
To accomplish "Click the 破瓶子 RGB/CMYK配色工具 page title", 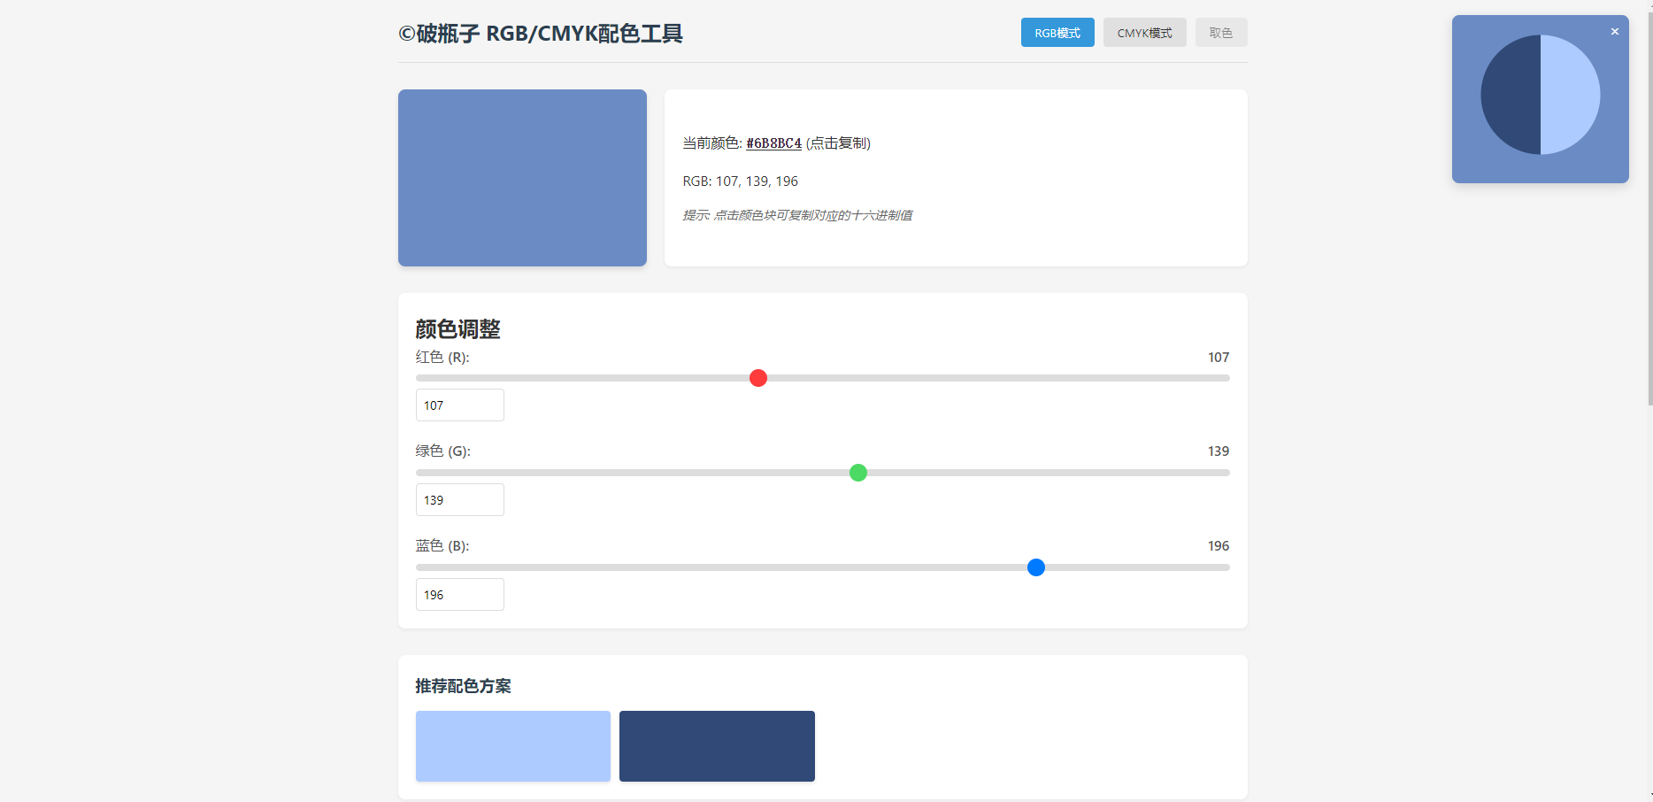I will [x=541, y=34].
